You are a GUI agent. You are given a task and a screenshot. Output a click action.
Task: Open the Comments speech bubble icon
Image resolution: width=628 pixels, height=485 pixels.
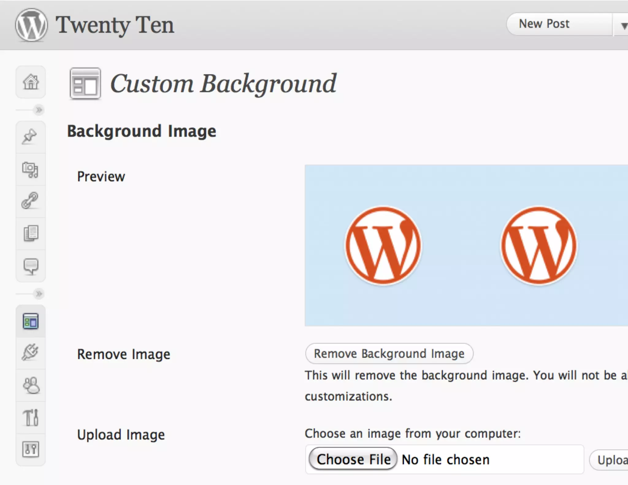tap(31, 266)
